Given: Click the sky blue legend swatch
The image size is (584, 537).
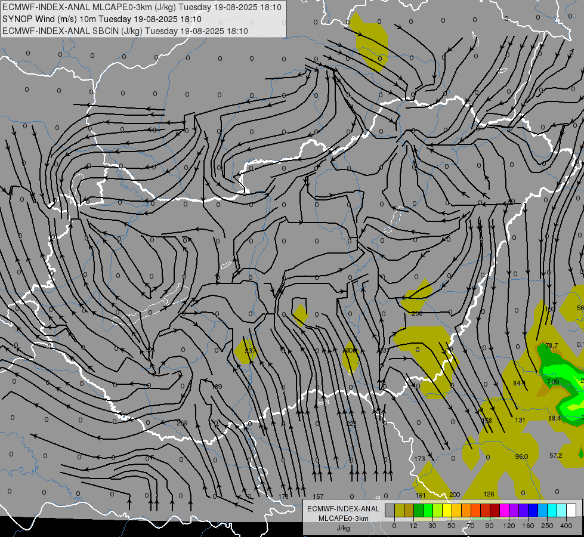Looking at the screenshot, I should tap(543, 510).
